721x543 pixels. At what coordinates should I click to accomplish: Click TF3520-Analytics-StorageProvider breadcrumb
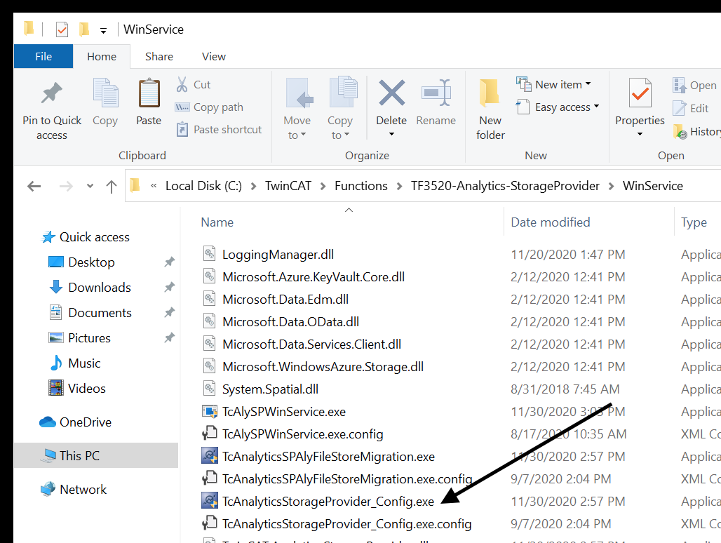pos(505,186)
